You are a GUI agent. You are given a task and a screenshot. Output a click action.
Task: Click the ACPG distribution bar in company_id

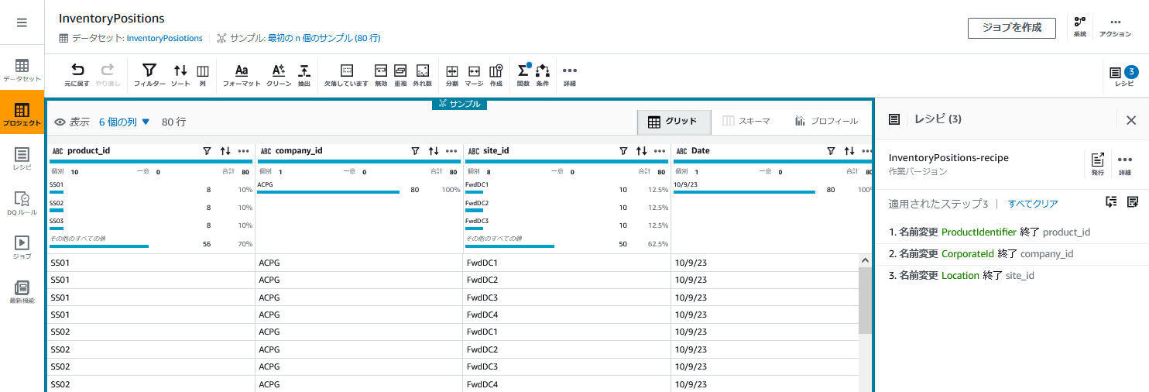(328, 192)
